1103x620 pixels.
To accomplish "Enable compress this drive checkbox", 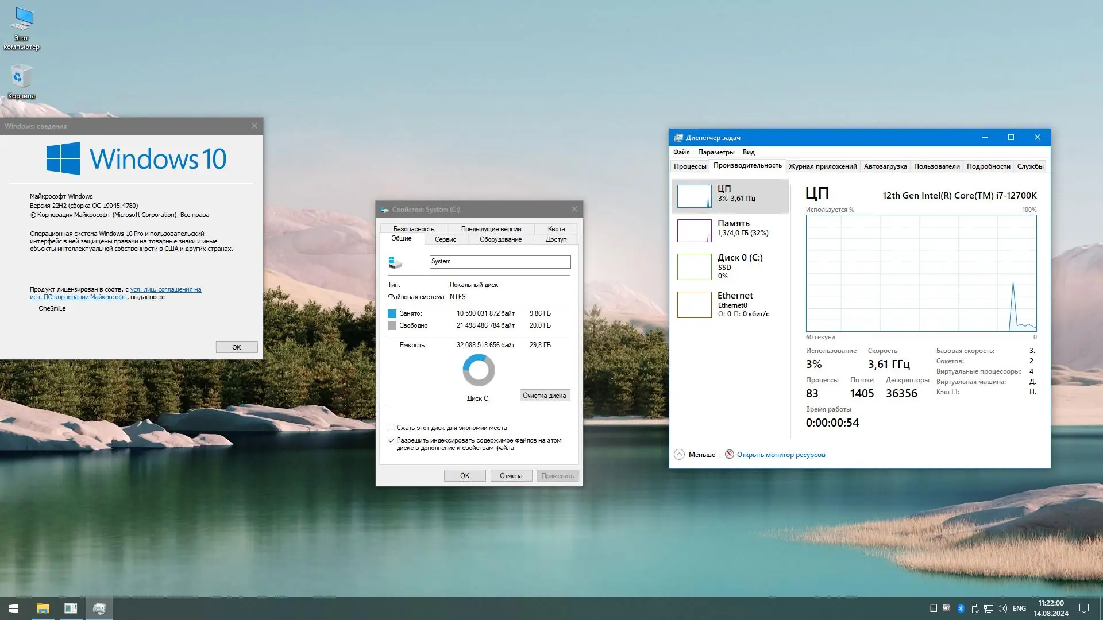I will click(392, 428).
